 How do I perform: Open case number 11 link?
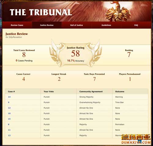[x=9, y=130]
